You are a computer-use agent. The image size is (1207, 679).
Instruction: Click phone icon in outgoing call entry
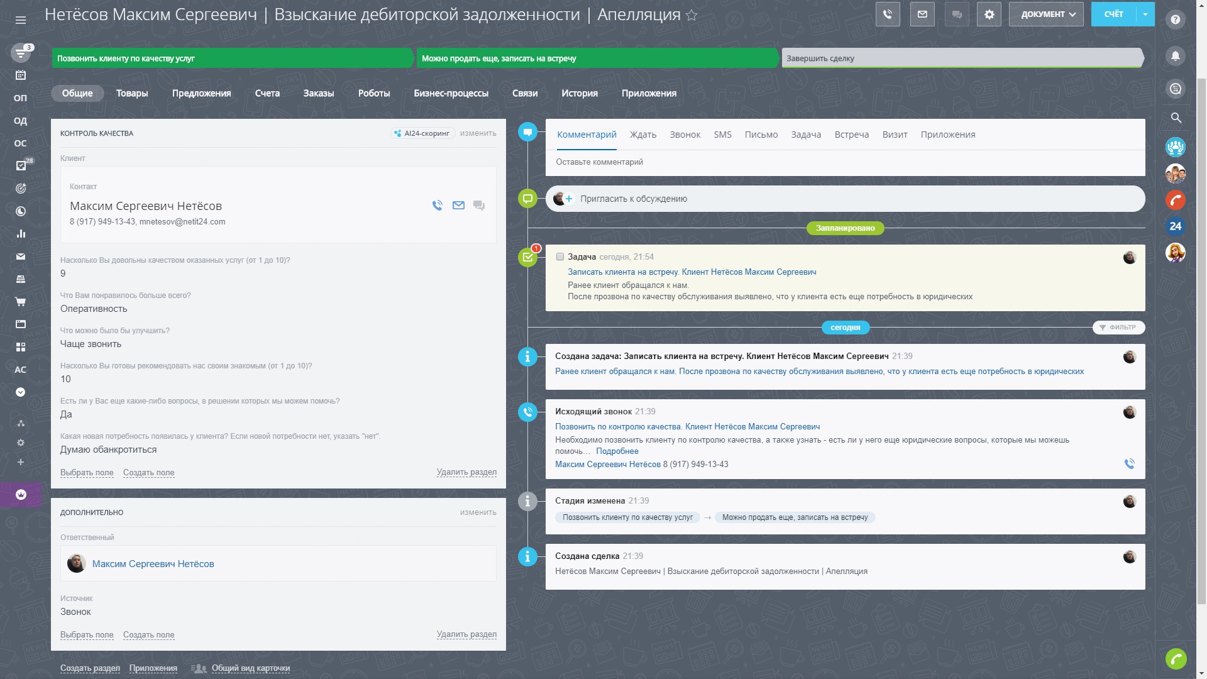pyautogui.click(x=1129, y=464)
